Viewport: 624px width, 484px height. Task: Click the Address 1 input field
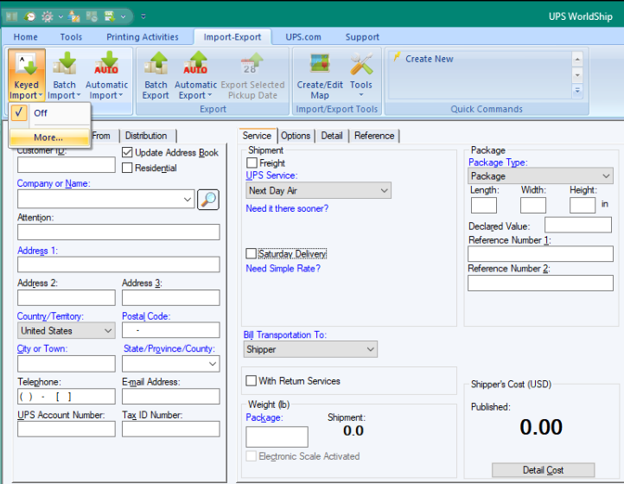(x=118, y=264)
